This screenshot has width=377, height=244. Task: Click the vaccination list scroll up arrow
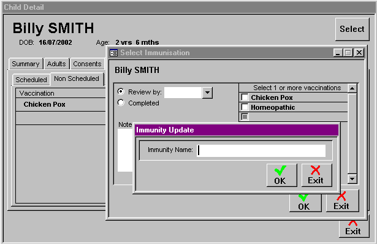point(352,88)
